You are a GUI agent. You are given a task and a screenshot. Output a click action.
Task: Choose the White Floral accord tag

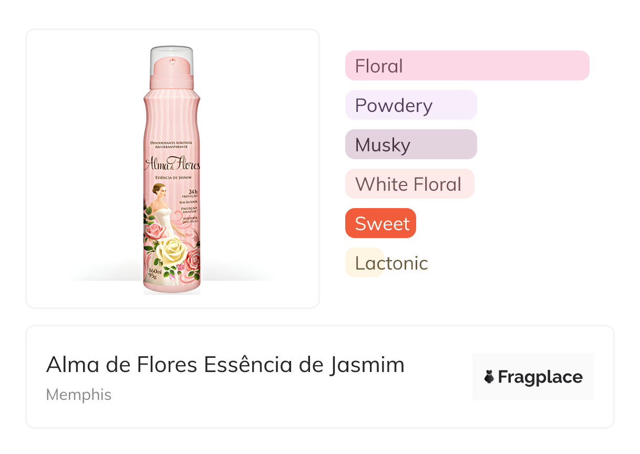point(409,184)
